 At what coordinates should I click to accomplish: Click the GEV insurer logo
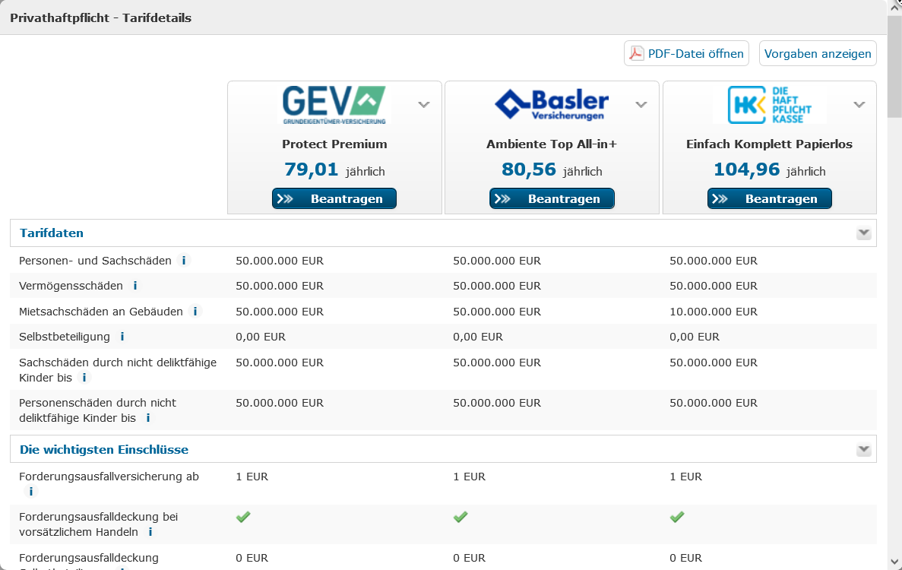point(334,105)
